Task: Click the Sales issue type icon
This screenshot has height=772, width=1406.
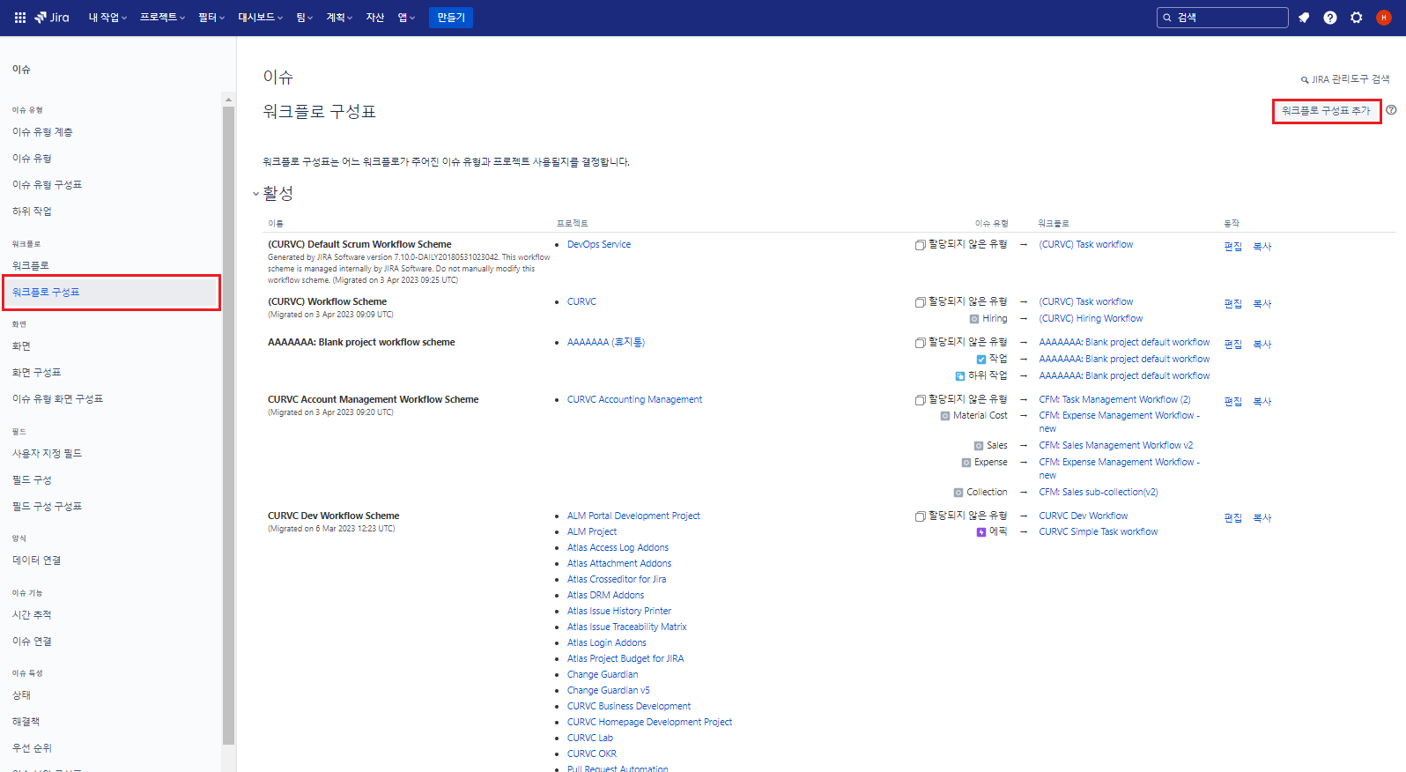Action: (x=979, y=446)
